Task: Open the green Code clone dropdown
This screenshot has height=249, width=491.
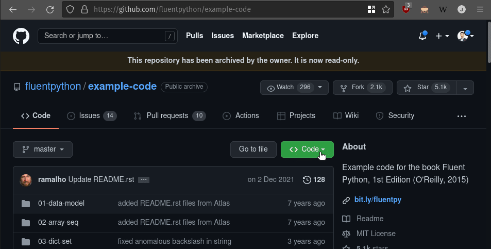Action: click(307, 150)
